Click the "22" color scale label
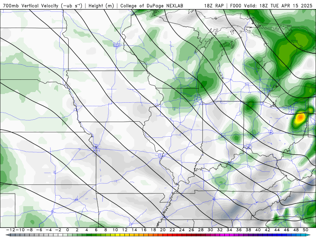Screen dimensions: 316x237 click(x=172, y=230)
